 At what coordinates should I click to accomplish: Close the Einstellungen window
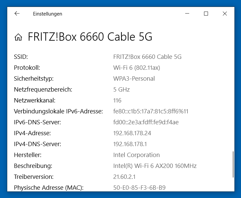tap(225, 14)
